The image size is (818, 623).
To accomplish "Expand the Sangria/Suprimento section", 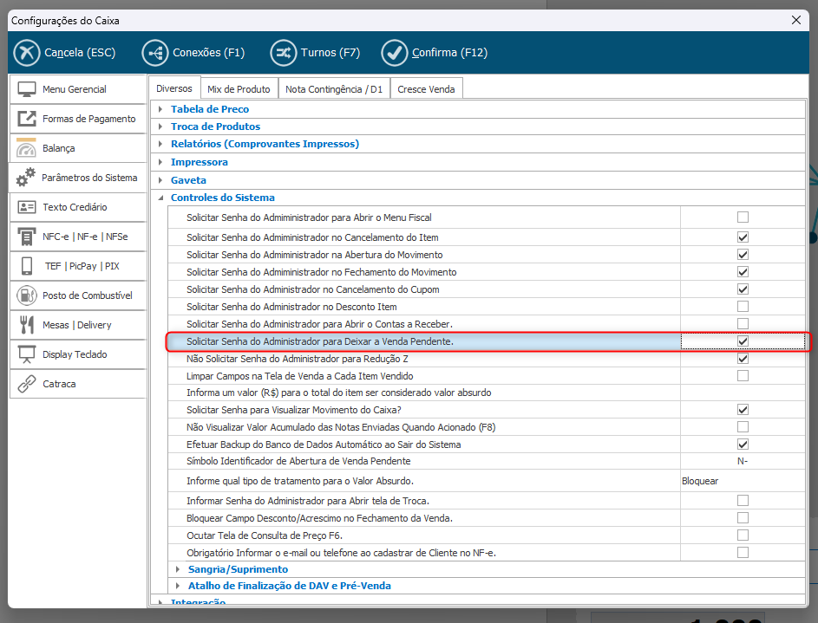I will tap(178, 569).
